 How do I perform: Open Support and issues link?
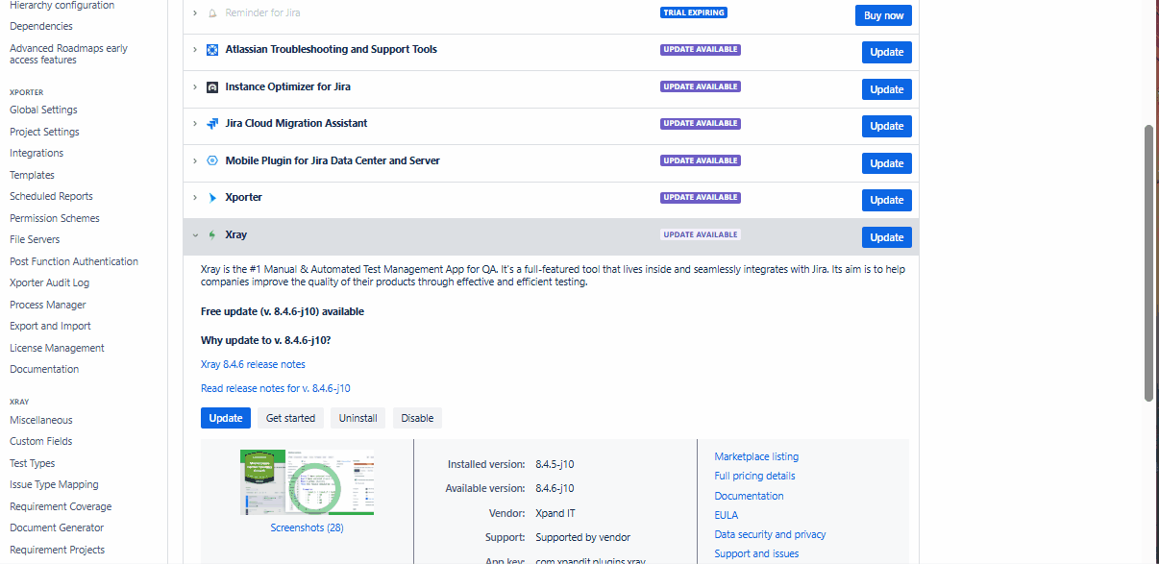click(x=756, y=553)
